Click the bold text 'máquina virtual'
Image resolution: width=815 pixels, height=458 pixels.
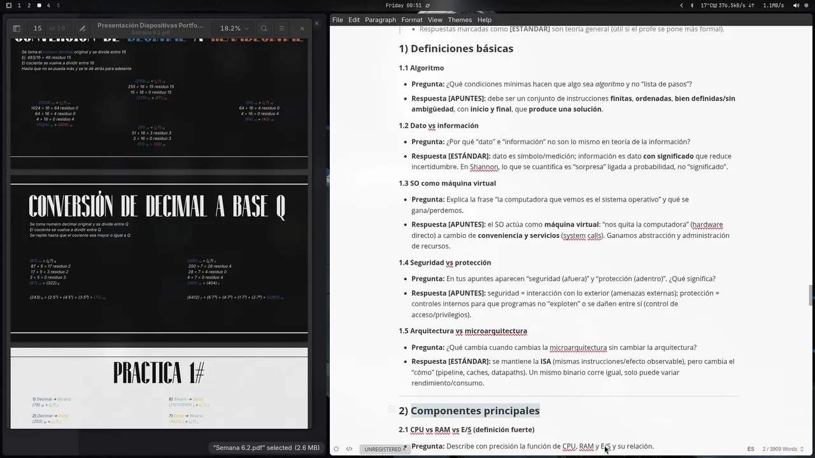click(x=571, y=225)
